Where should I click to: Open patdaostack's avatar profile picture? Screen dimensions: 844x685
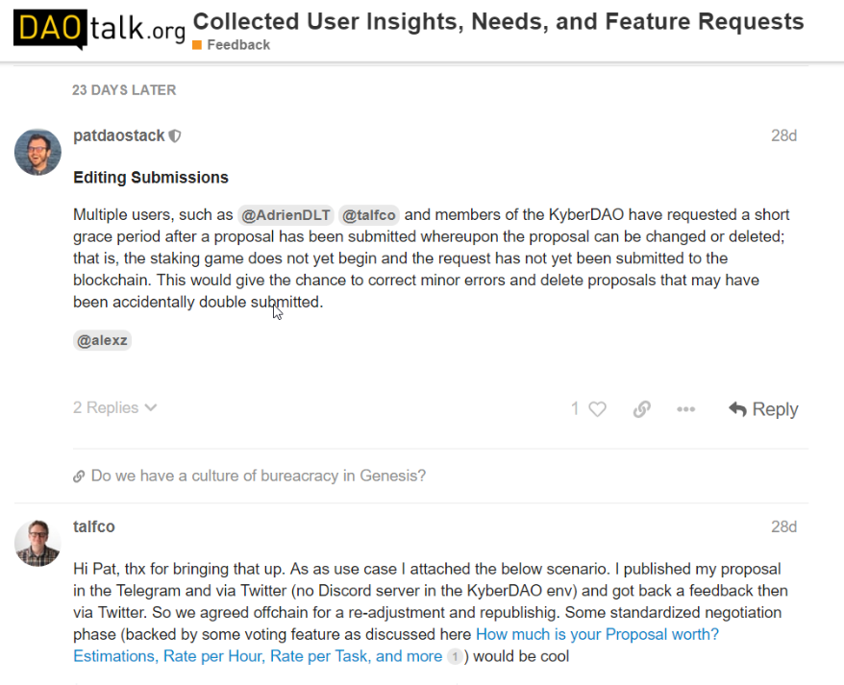pos(37,152)
